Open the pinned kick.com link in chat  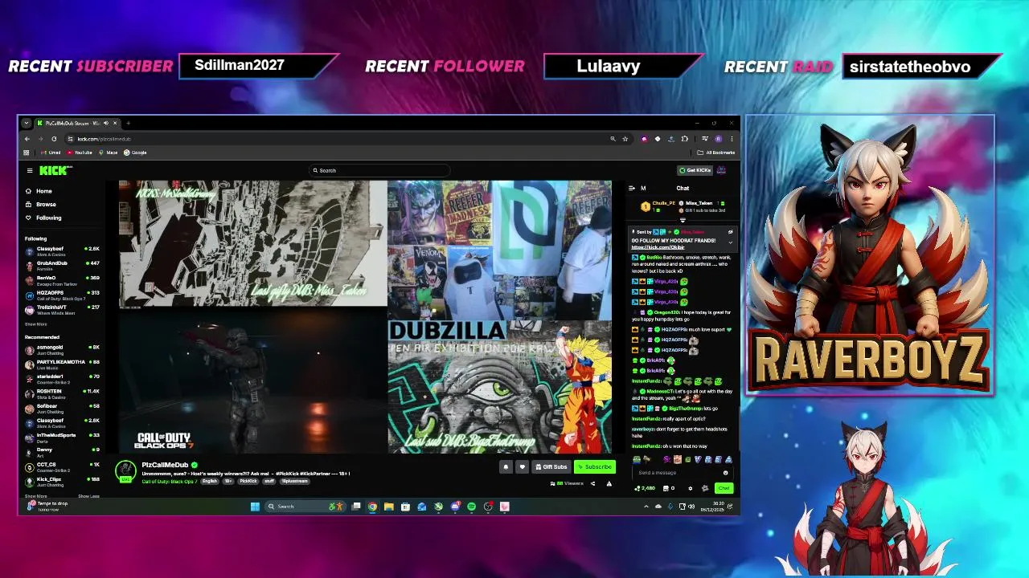click(x=658, y=247)
